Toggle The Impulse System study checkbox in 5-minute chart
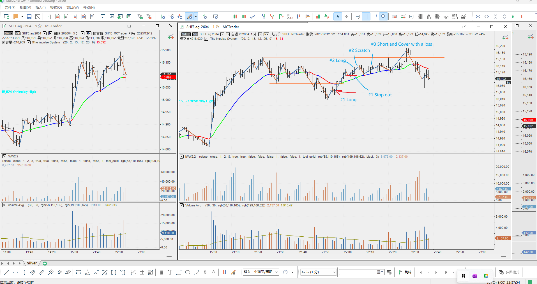Screen dimensions: 537x284 click(29, 42)
